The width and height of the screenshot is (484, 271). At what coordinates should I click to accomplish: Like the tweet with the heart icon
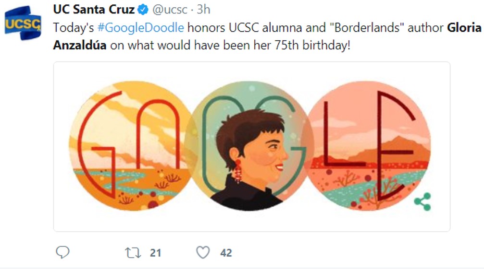(x=203, y=252)
